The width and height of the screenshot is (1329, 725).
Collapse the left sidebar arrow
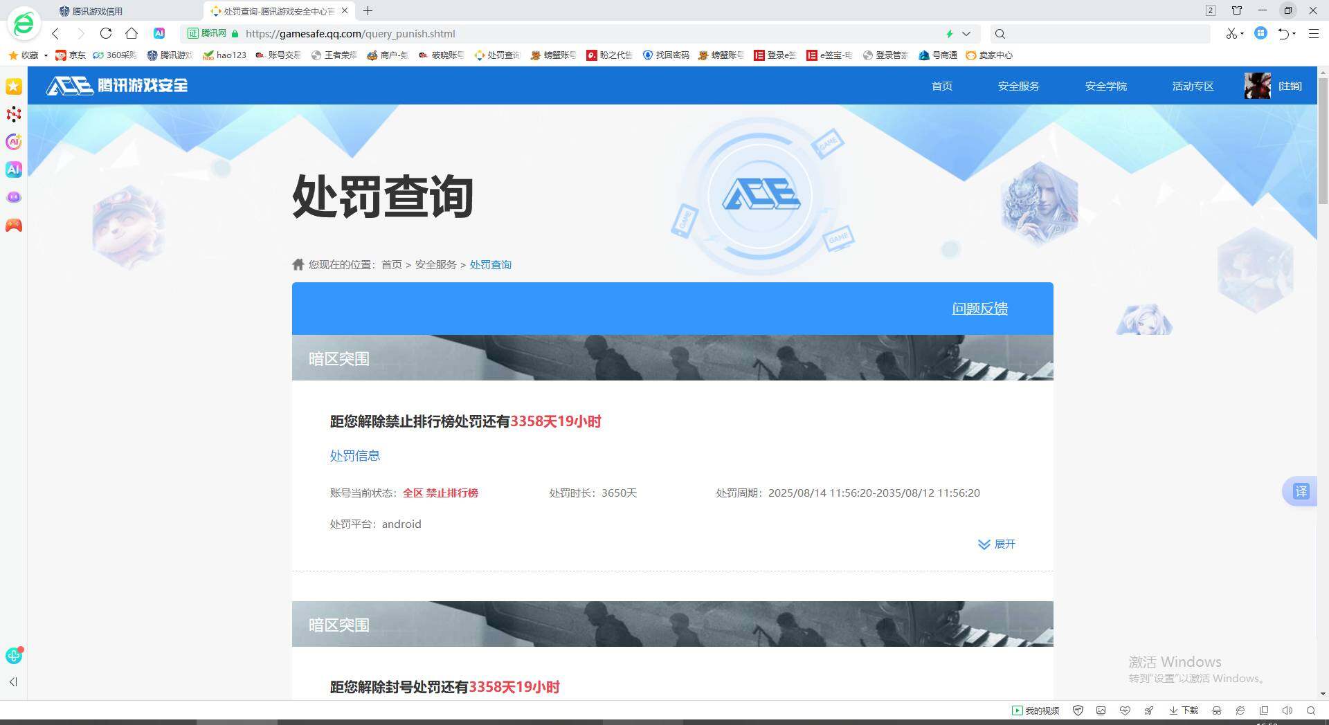(13, 681)
